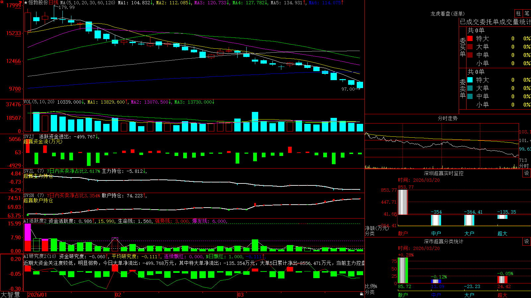Screen dimensions: 531x298
Task: Click the 大智慧 logo text
Action: point(10,295)
